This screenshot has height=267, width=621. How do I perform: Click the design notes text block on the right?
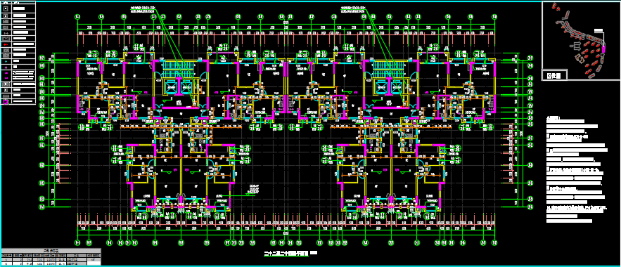pos(577,170)
